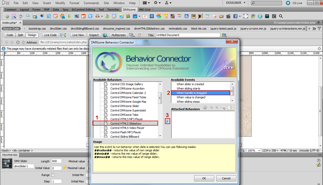Click the round blue pause icon
323x185 pixels.
coord(260,16)
